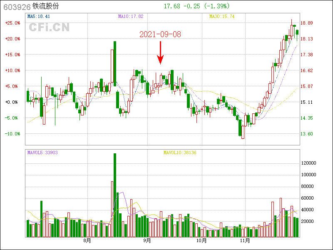This screenshot has width=333, height=250.
Task: Click the MAVOL10:38136 volume label
Action: coord(179,153)
